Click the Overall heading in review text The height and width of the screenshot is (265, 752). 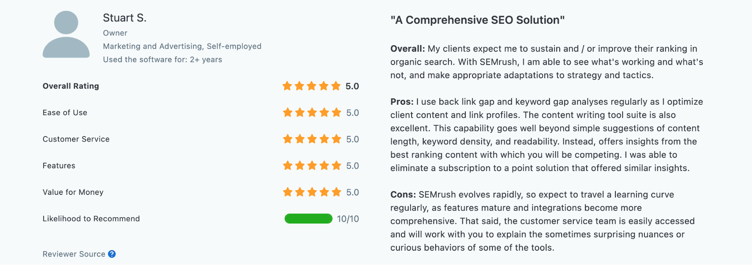[x=407, y=49]
